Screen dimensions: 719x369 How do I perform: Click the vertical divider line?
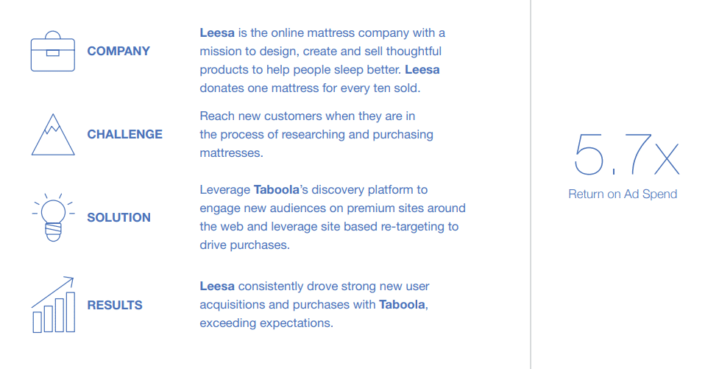531,184
